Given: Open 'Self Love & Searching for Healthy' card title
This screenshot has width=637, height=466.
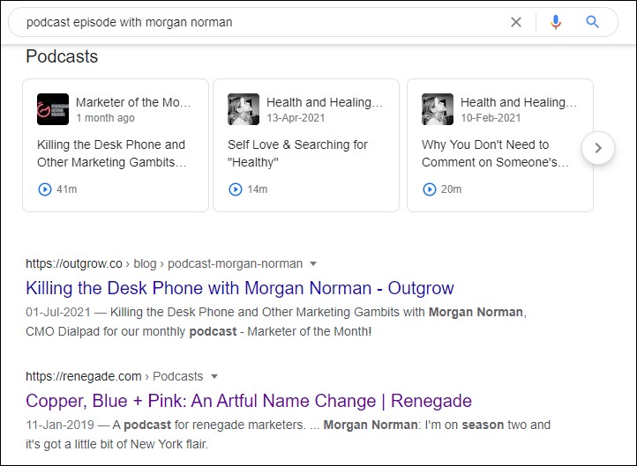Looking at the screenshot, I should coord(297,153).
